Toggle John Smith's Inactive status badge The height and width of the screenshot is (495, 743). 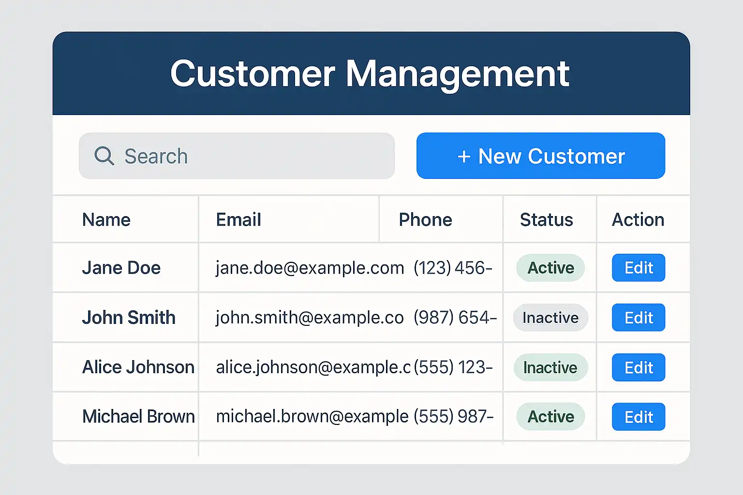(550, 318)
